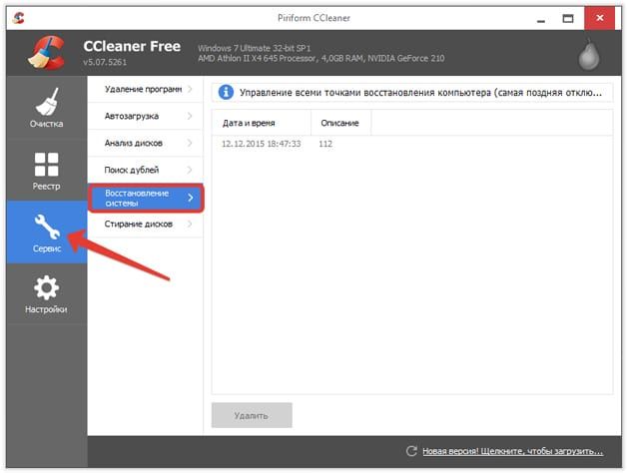The image size is (627, 473).
Task: Click description value 112
Action: 325,144
